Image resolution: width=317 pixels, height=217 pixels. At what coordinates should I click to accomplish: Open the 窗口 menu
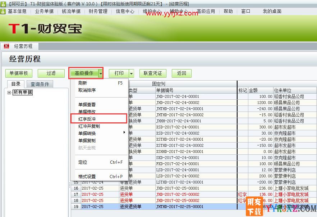tap(246, 12)
